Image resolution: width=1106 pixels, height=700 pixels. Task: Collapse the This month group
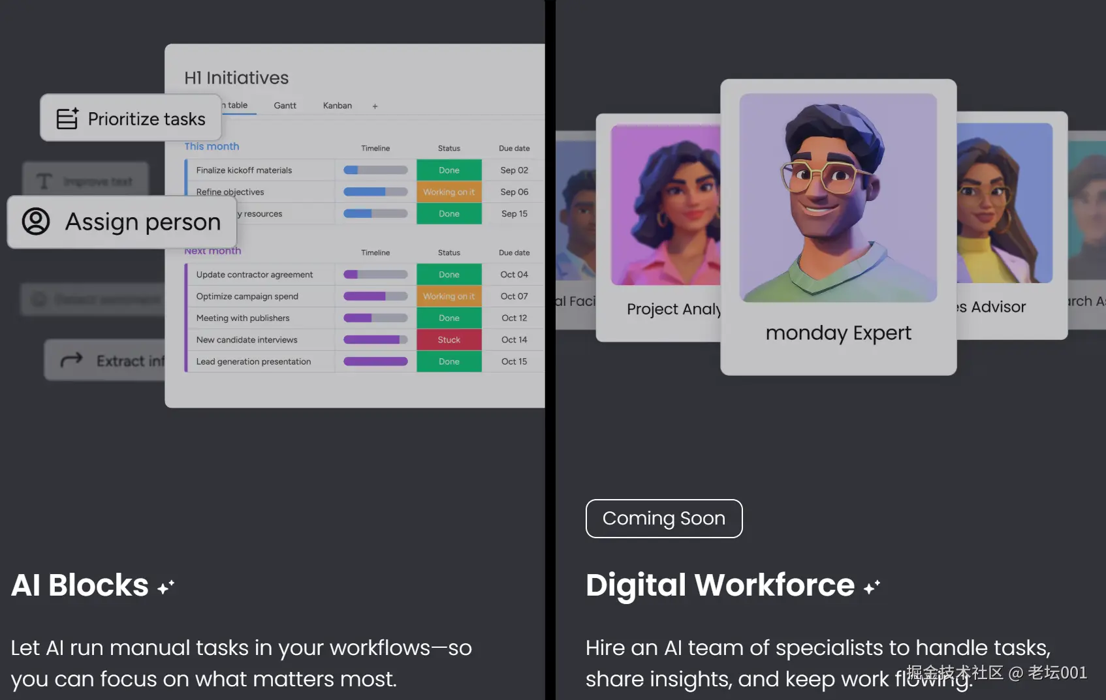click(x=212, y=147)
